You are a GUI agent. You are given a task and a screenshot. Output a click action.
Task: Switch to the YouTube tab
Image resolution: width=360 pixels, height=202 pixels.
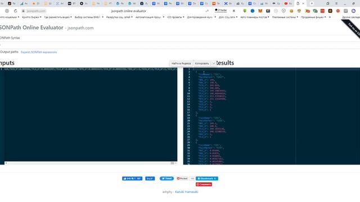pyautogui.click(x=288, y=3)
